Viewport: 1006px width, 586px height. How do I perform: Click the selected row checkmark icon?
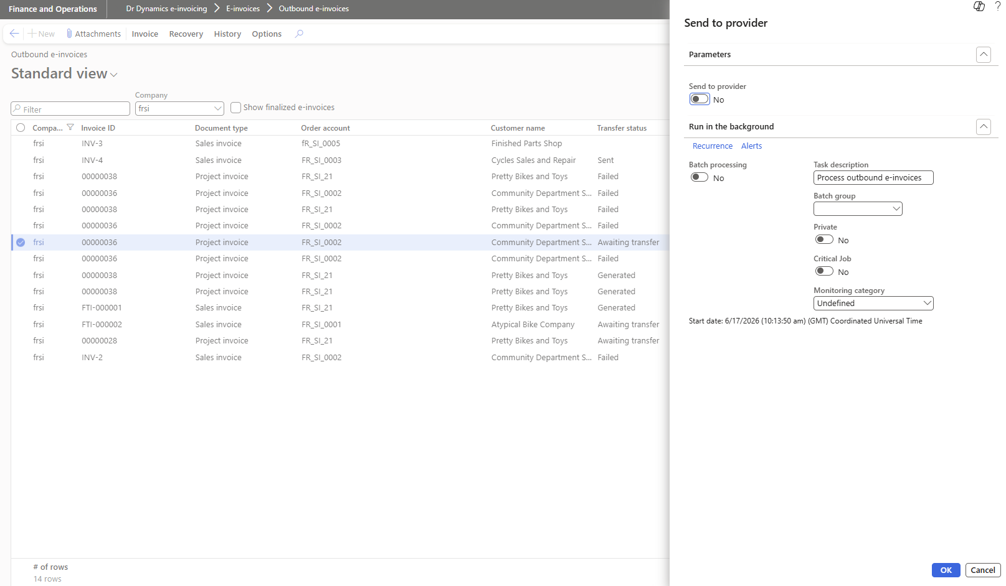pos(21,243)
